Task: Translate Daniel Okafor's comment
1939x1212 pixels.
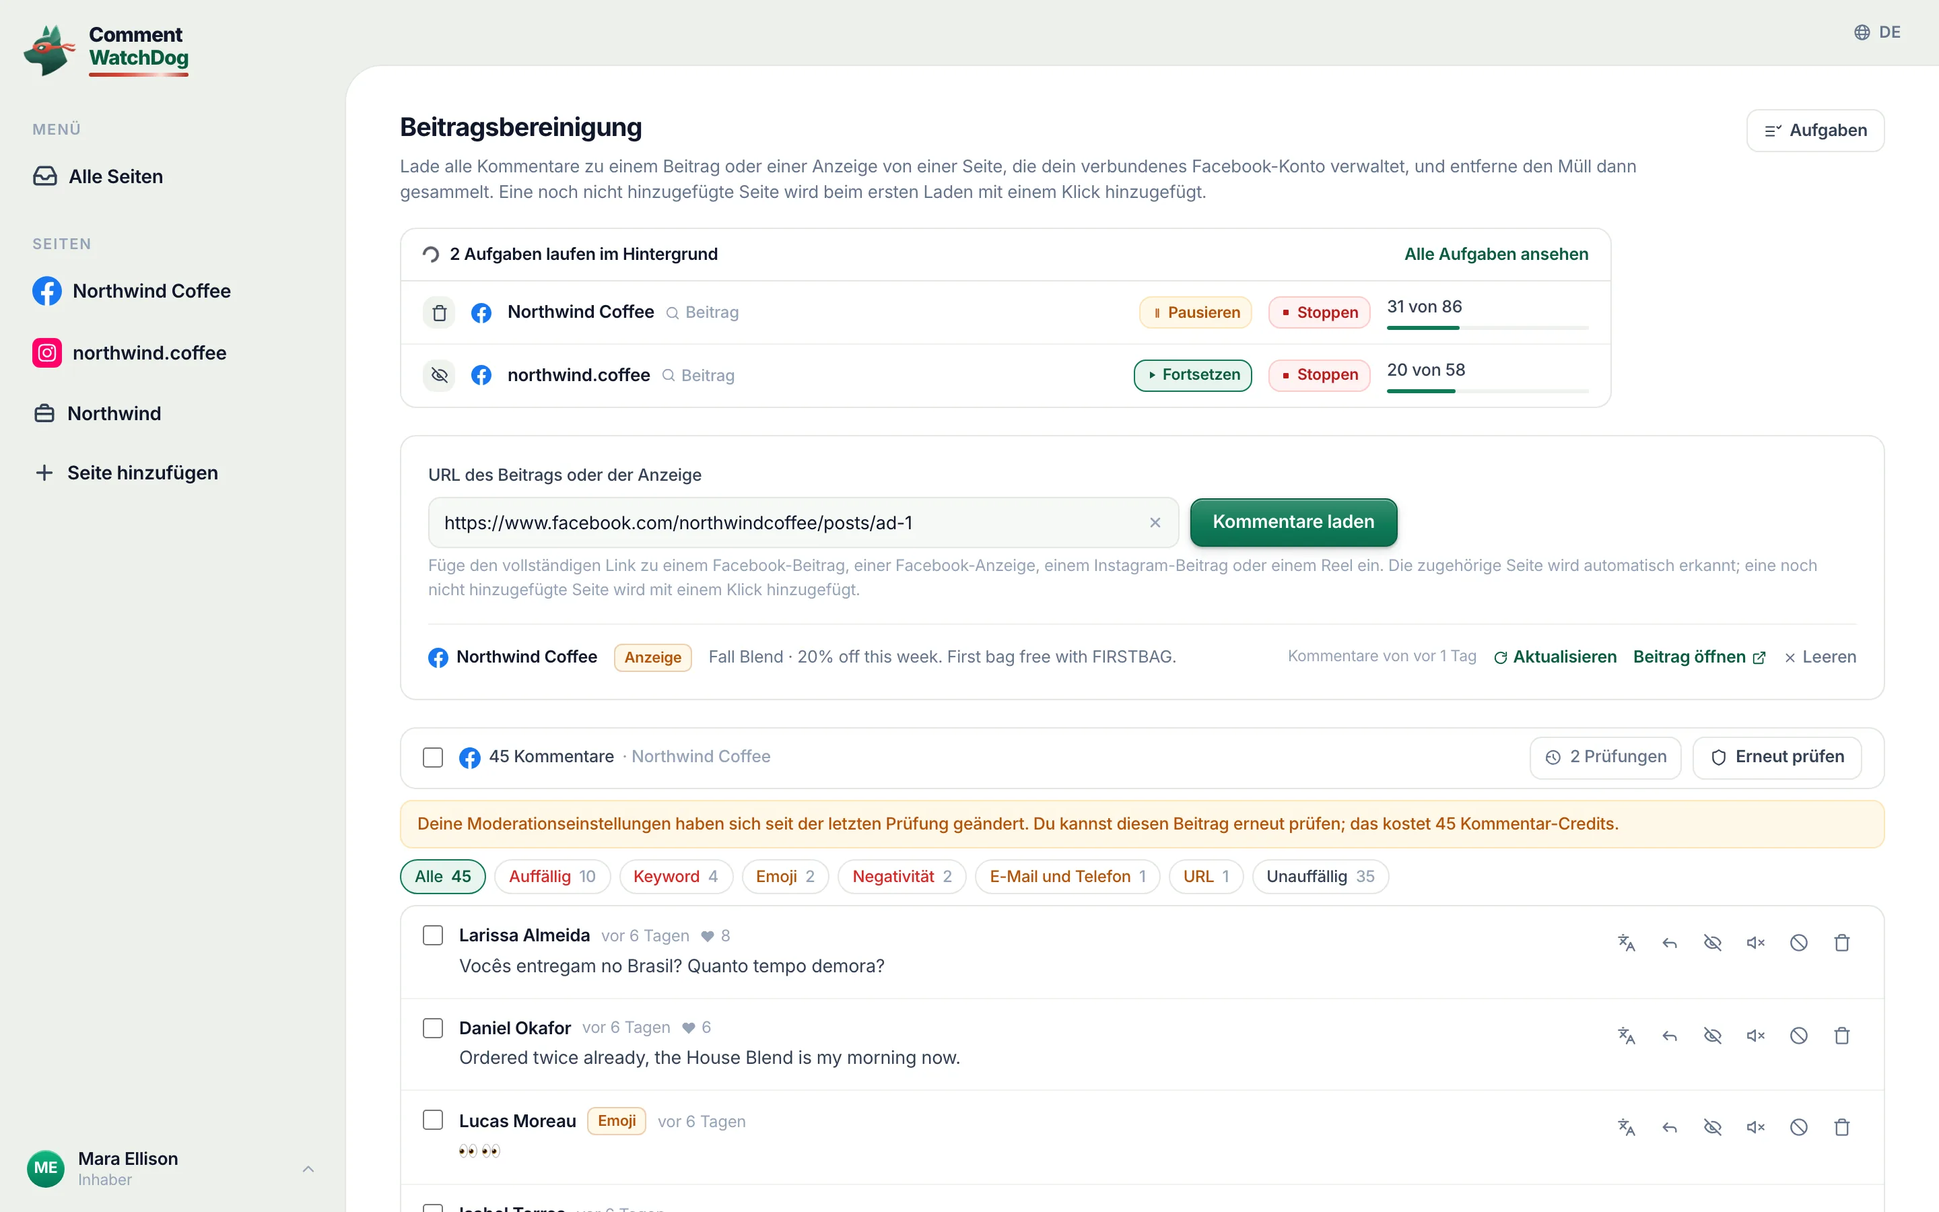Action: coord(1626,1036)
